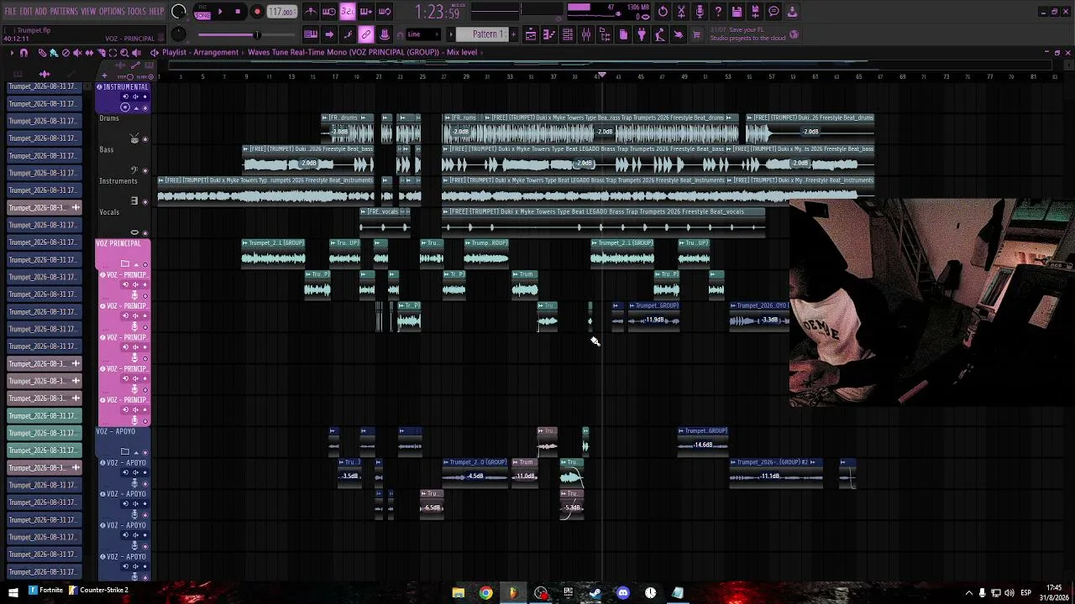The width and height of the screenshot is (1075, 604).
Task: Click the shopping cart icon
Action: (x=696, y=34)
